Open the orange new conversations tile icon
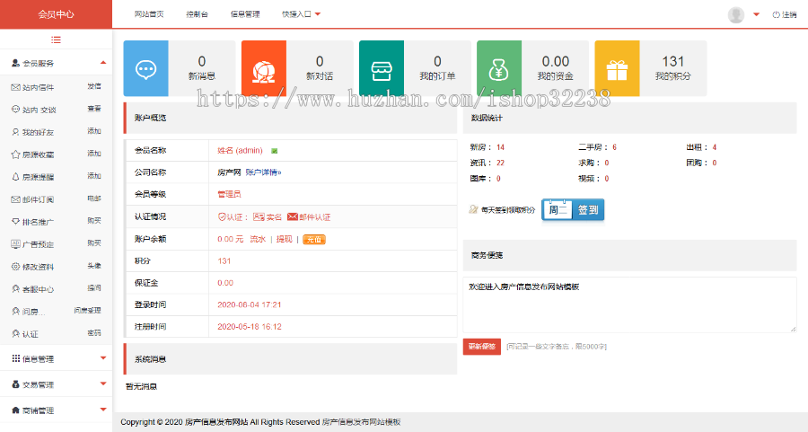The image size is (808, 432). point(264,68)
